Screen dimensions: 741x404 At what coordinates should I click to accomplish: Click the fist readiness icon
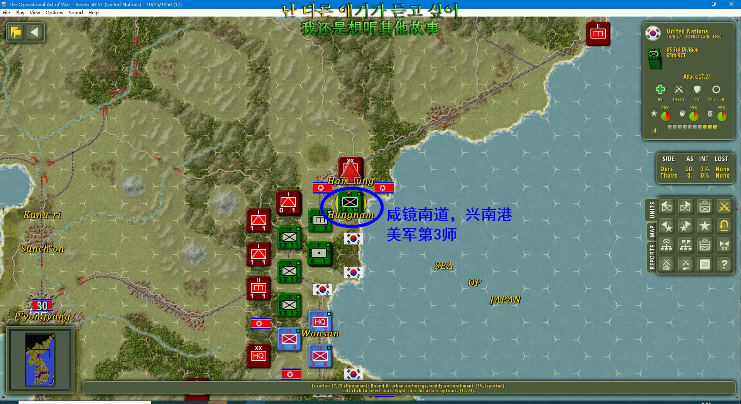click(x=682, y=113)
